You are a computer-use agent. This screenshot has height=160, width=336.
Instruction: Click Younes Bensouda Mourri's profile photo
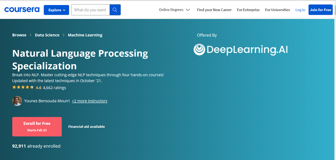(x=17, y=101)
